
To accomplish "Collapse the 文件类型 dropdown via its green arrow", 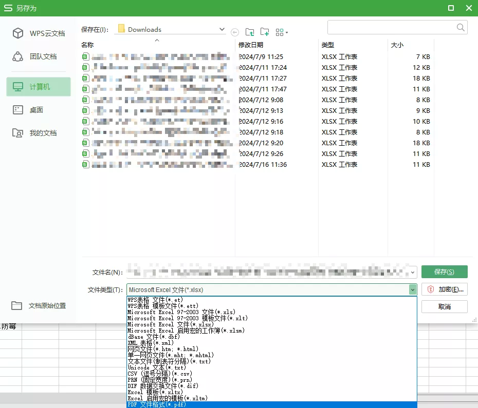I will click(413, 289).
